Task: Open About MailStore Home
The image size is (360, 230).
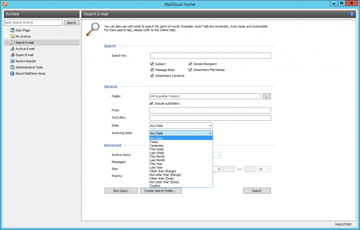Action: pos(31,73)
